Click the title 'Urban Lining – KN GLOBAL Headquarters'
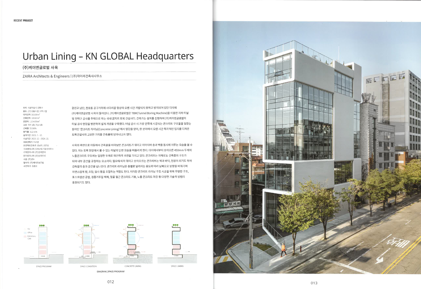The height and width of the screenshot is (289, 421). (108, 56)
